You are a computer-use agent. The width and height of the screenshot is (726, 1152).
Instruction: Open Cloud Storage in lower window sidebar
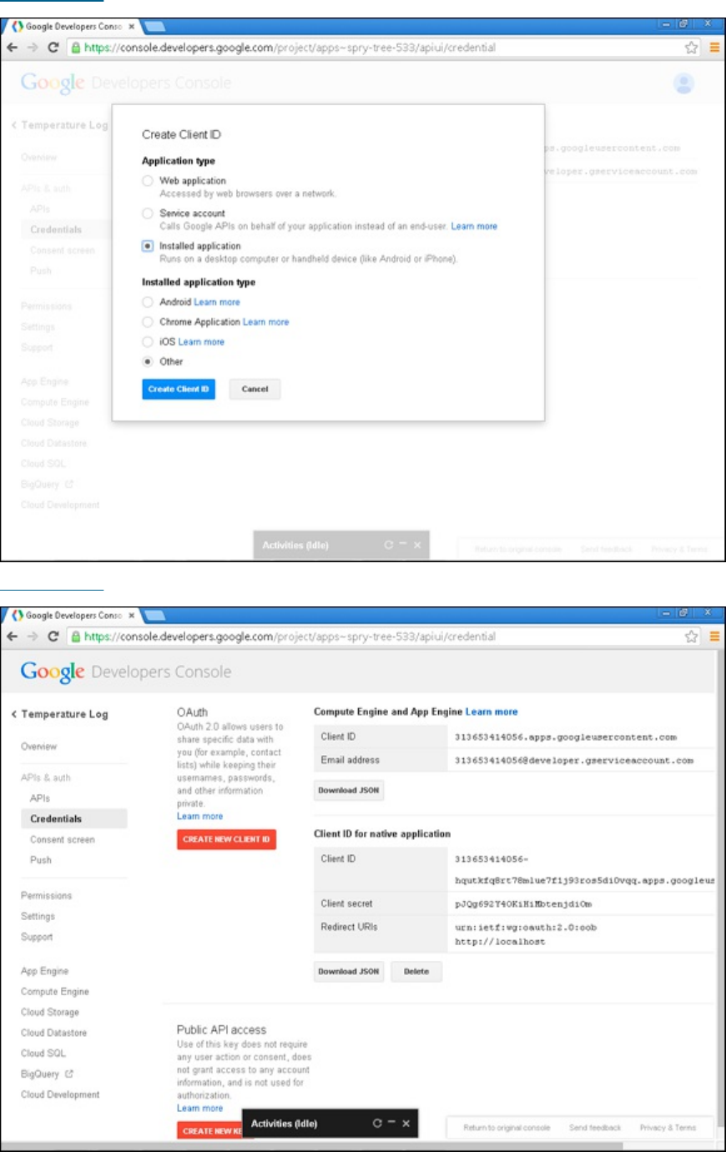point(50,1012)
